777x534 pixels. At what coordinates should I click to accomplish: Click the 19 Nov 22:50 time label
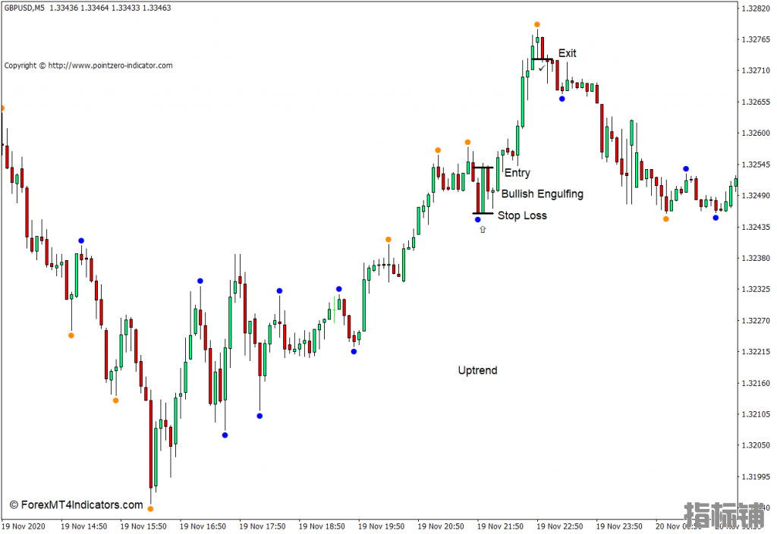[x=559, y=526]
